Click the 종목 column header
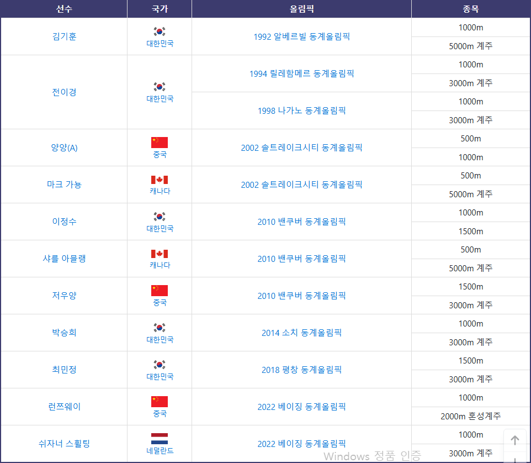 tap(471, 9)
